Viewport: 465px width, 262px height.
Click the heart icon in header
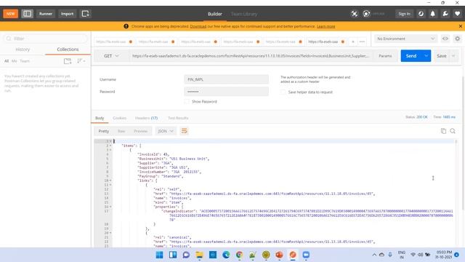[458, 14]
